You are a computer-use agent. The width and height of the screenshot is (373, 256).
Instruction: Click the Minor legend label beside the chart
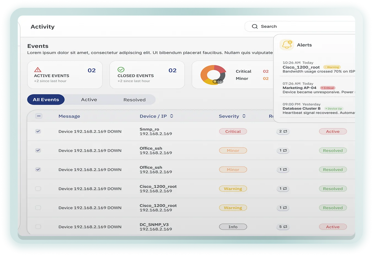point(242,79)
